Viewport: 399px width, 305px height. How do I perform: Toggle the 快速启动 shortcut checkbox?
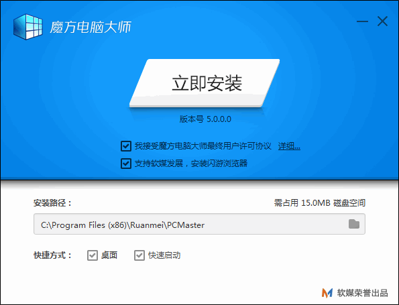(x=139, y=255)
